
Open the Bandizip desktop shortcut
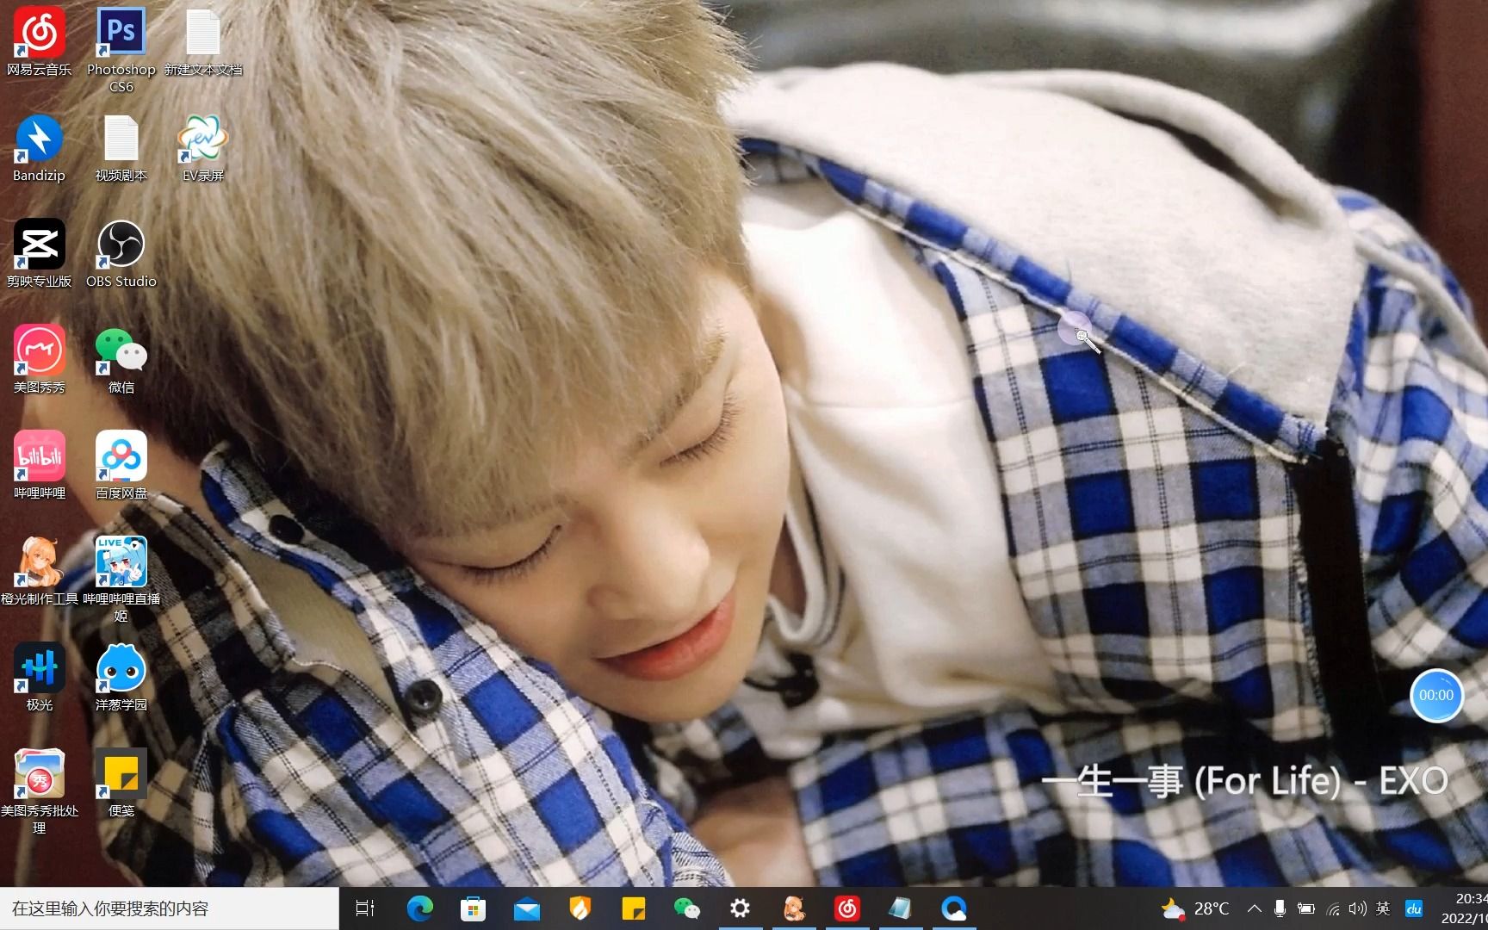pyautogui.click(x=39, y=149)
